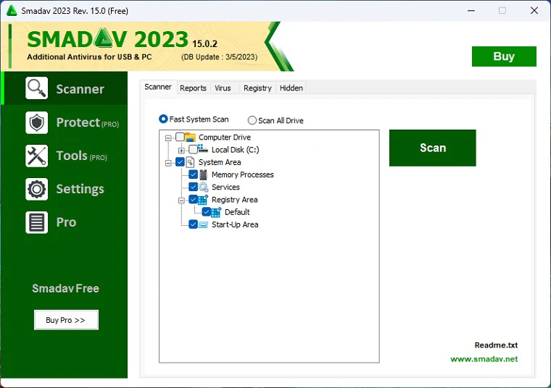
Task: Click the Settings gear icon
Action: [x=36, y=189]
